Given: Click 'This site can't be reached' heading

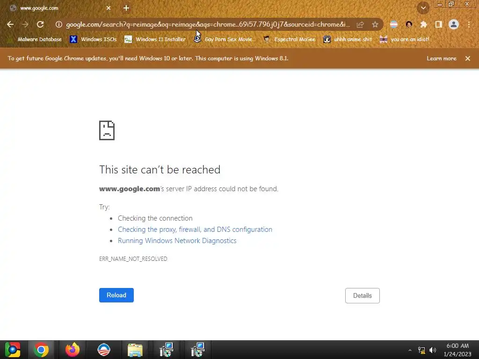Looking at the screenshot, I should coord(160,170).
